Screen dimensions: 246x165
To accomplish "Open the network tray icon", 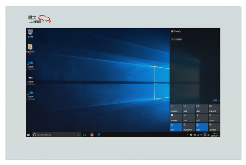I will click(198, 135).
